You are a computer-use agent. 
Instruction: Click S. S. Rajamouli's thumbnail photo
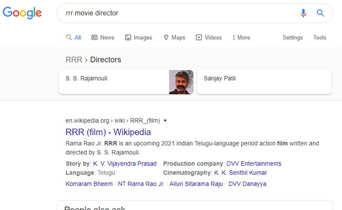[181, 82]
